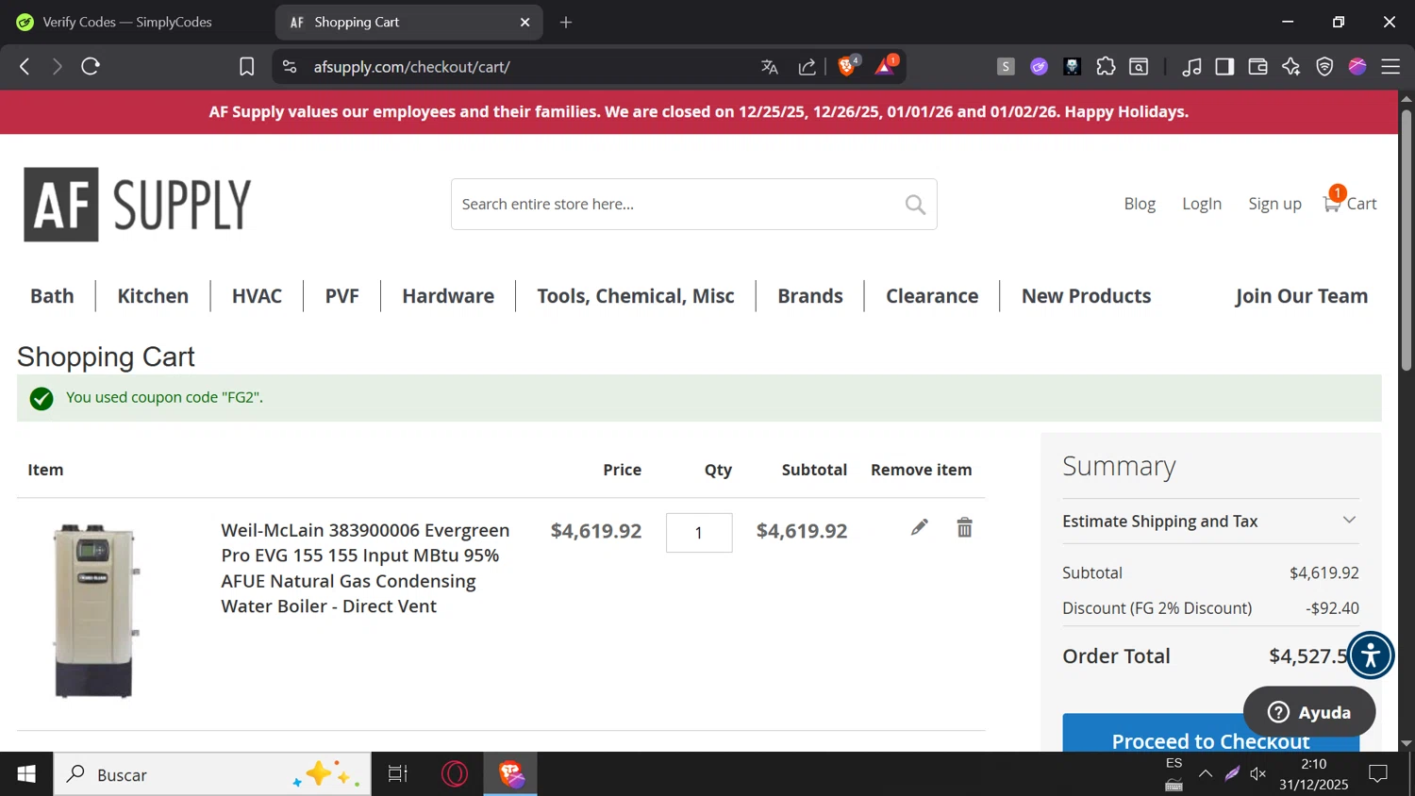This screenshot has height=796, width=1415.
Task: Click the LogIn link
Action: tap(1202, 204)
